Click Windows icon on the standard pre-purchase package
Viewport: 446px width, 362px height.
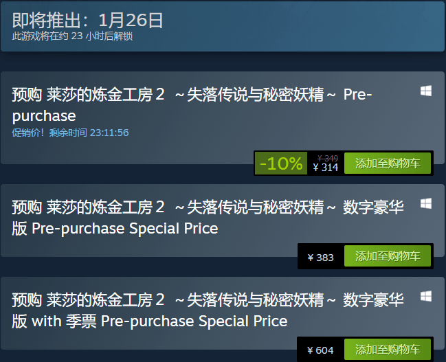tap(426, 91)
